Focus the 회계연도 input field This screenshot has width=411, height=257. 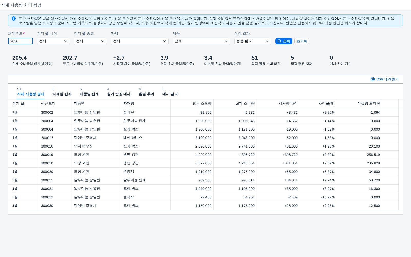[21, 41]
